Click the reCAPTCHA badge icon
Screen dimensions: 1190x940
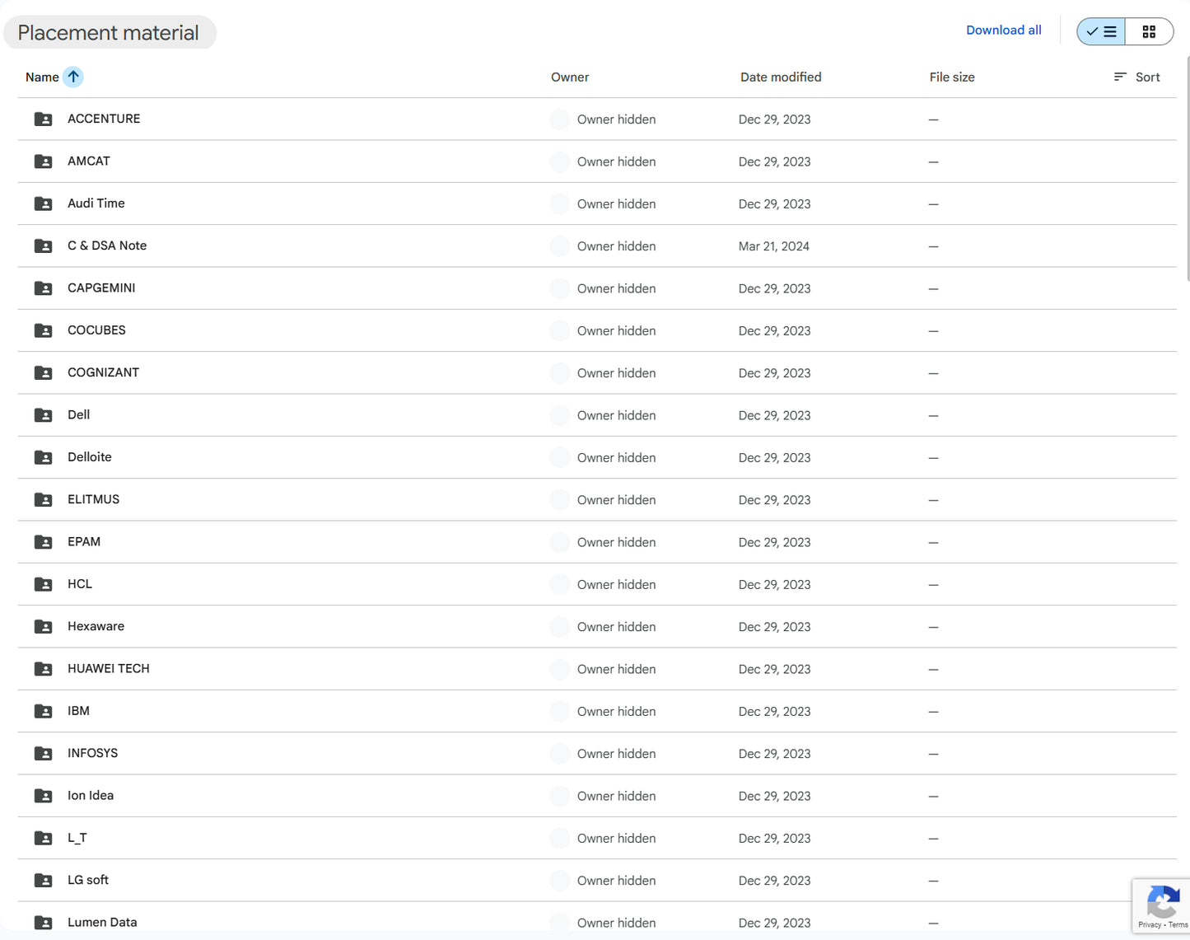coord(1162,903)
